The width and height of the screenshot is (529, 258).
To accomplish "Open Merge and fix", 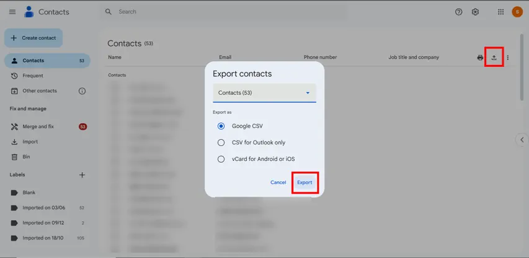I will pos(47,126).
